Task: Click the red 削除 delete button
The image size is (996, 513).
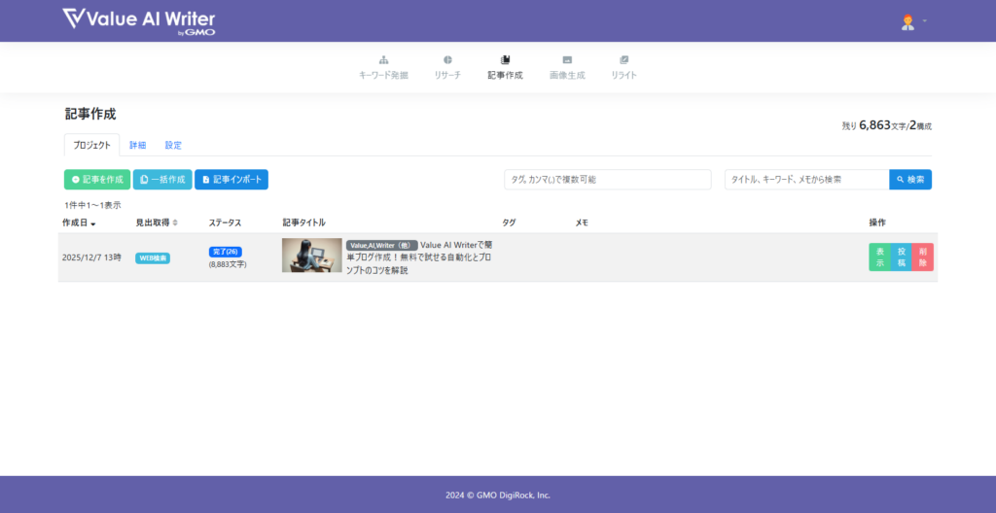Action: 922,257
